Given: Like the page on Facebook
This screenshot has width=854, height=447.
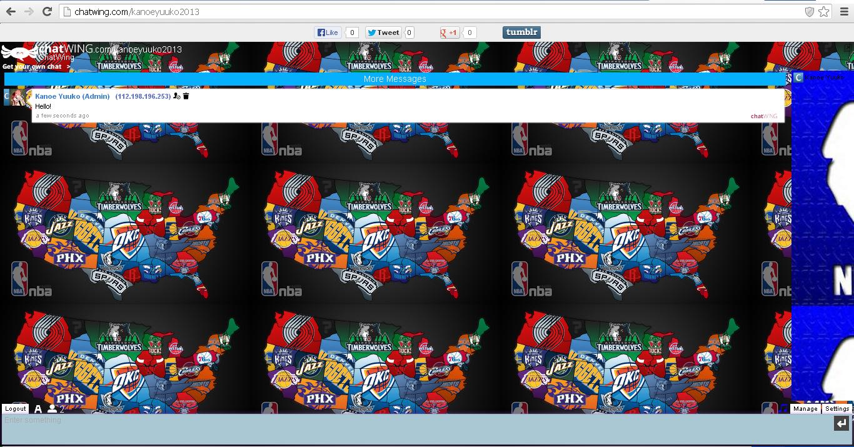Looking at the screenshot, I should click(x=328, y=33).
